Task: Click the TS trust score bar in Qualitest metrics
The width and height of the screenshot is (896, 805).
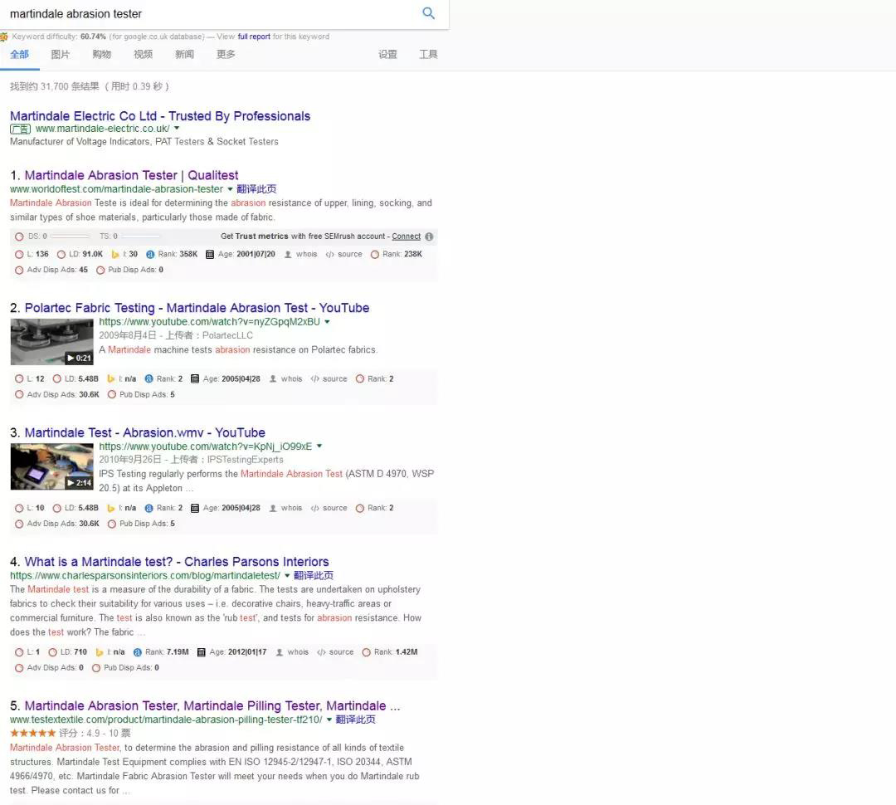Action: [139, 237]
